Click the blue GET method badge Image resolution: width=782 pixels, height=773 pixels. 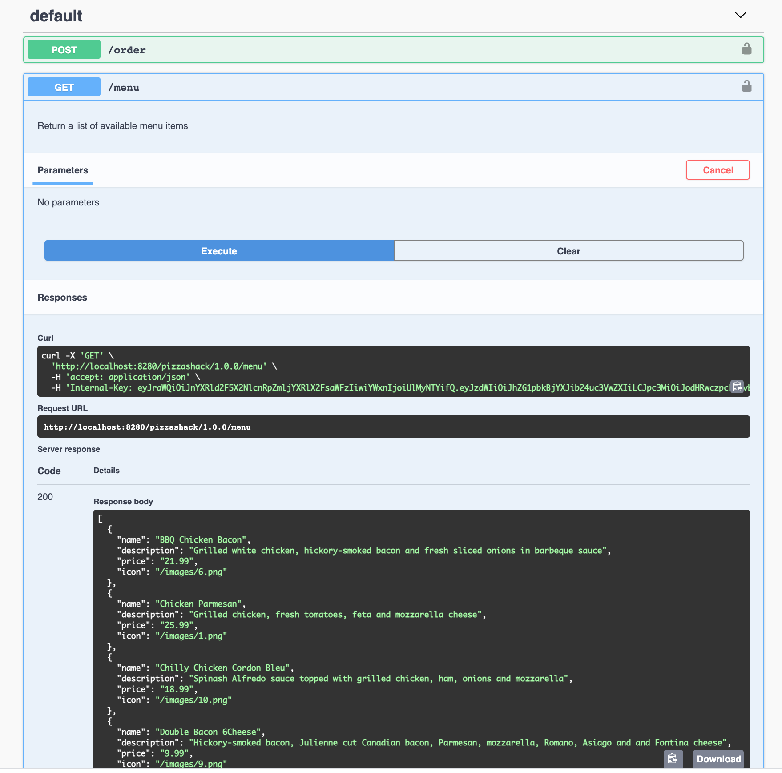[64, 87]
